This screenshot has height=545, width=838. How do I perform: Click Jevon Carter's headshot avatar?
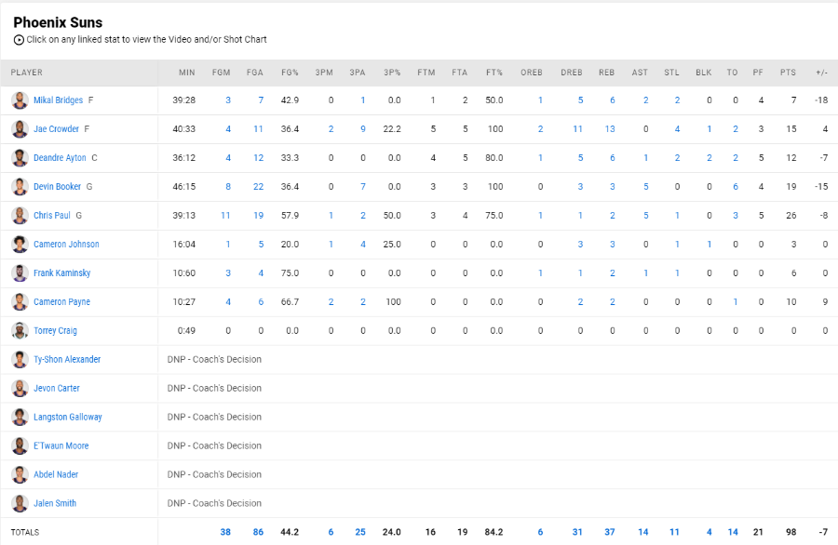click(x=20, y=389)
